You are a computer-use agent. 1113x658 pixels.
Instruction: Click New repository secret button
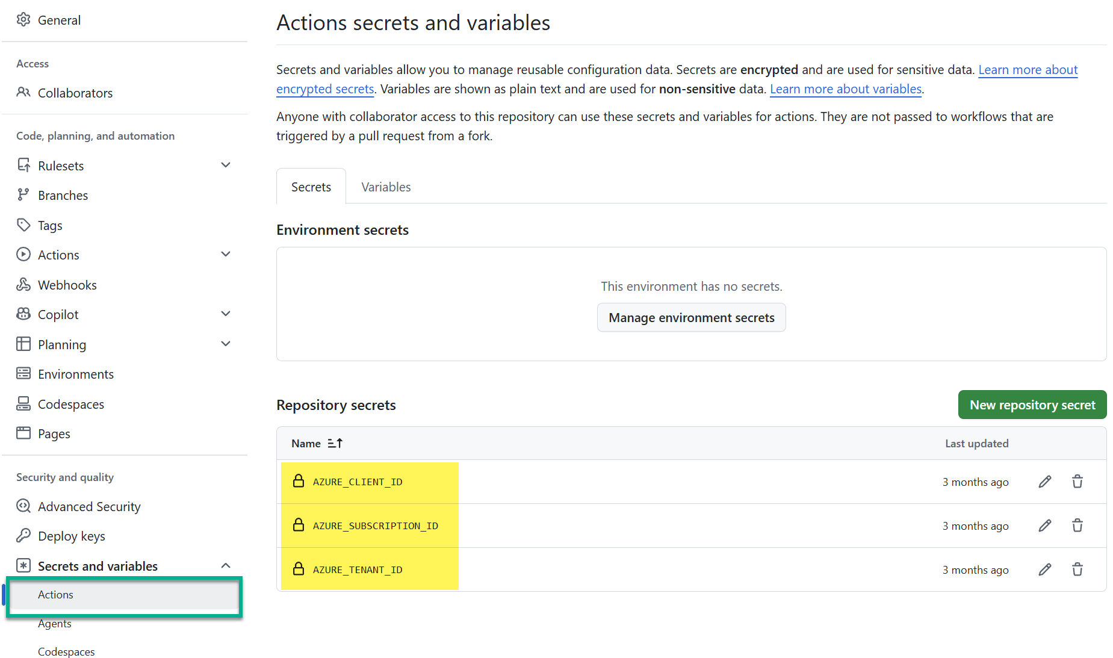point(1032,405)
